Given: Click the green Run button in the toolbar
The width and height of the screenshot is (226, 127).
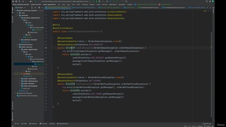Looking at the screenshot, I should (x=93, y=1).
